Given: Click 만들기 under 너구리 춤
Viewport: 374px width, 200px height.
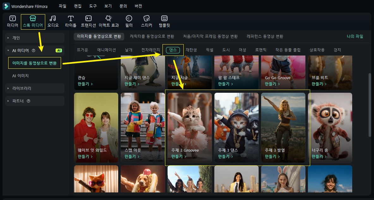Looking at the screenshot, I should point(319,157).
